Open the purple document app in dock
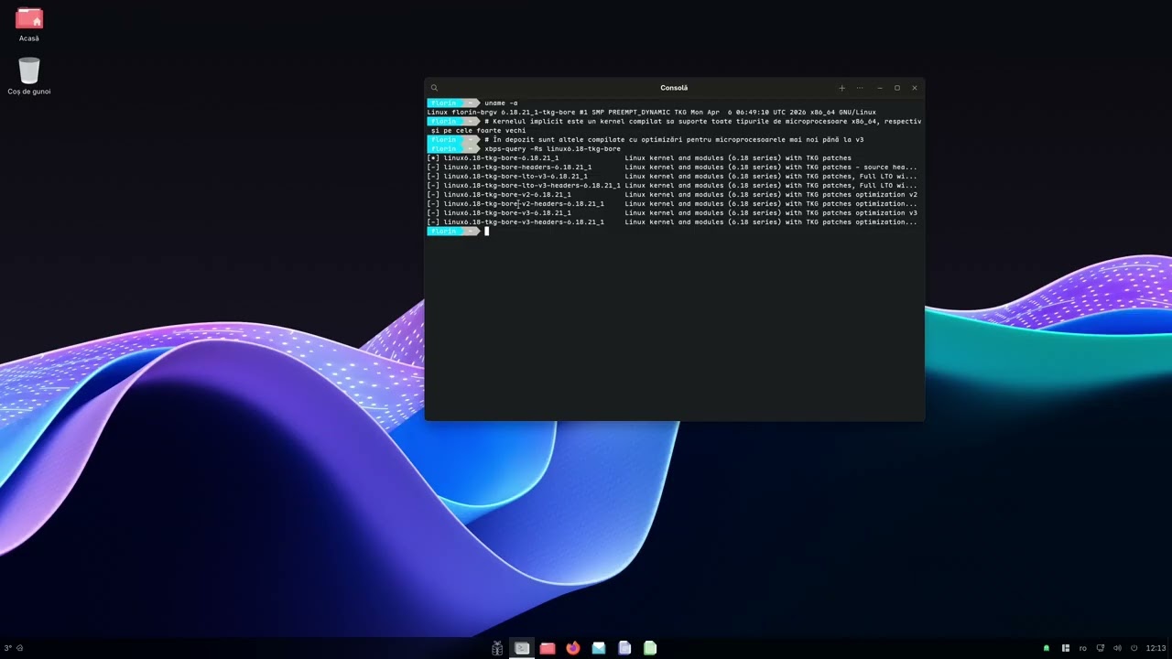 (x=624, y=648)
